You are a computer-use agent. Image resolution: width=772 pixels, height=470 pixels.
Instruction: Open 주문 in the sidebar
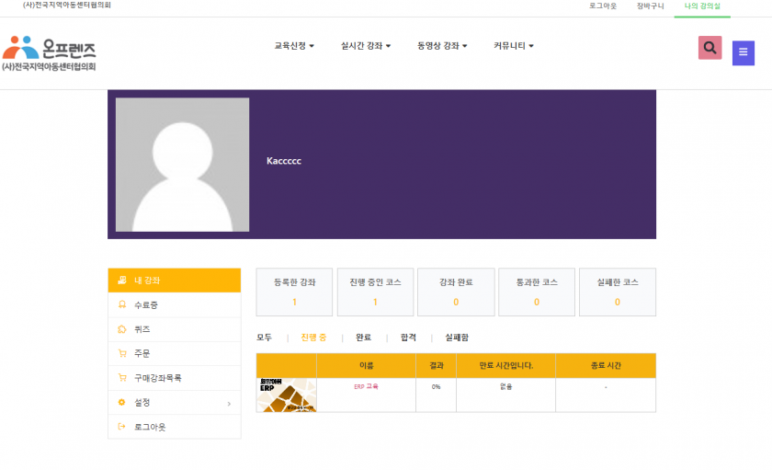coord(175,354)
